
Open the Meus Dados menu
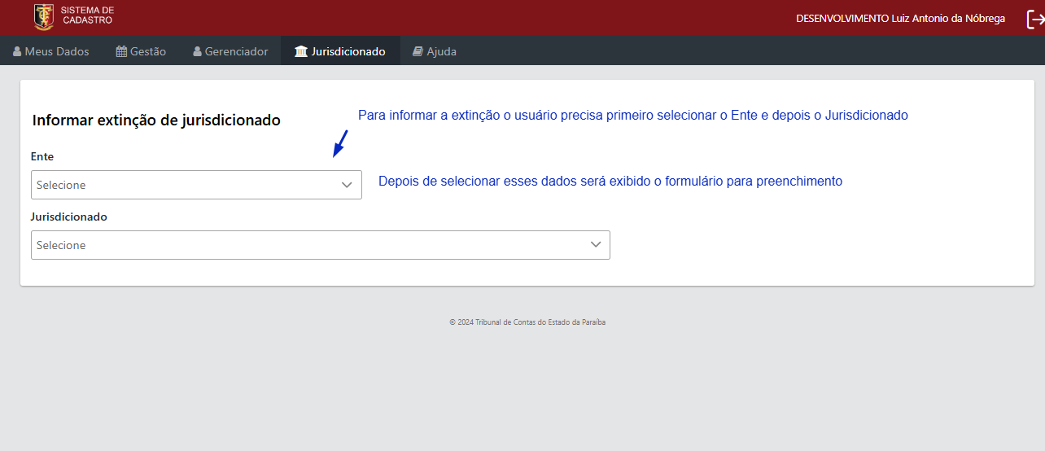coord(51,51)
